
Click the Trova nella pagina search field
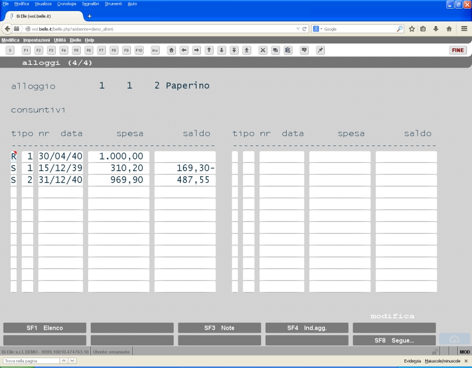coord(31,361)
